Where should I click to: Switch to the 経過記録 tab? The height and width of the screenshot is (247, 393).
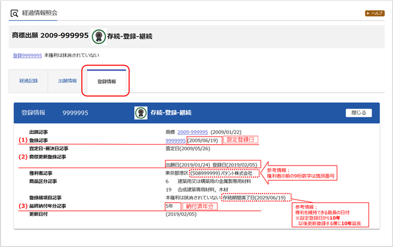click(x=29, y=81)
